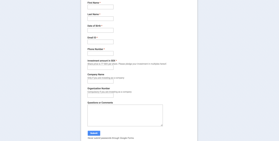The height and width of the screenshot is (141, 279).
Task: Click the textarea resize handle corner
Action: click(x=162, y=125)
